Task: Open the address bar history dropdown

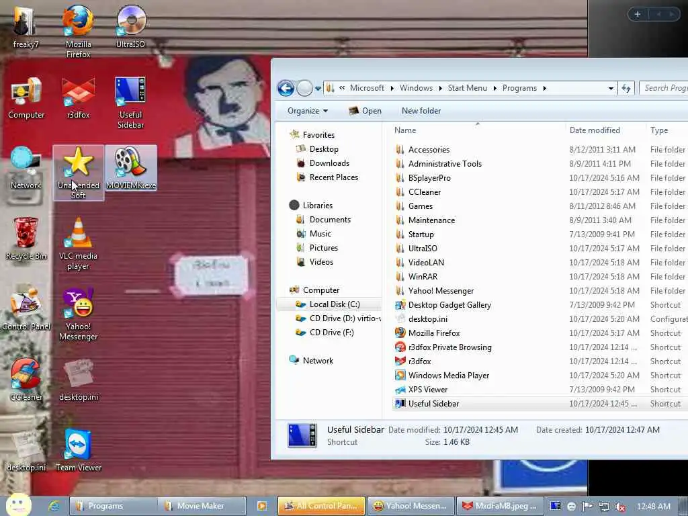Action: pyautogui.click(x=611, y=88)
